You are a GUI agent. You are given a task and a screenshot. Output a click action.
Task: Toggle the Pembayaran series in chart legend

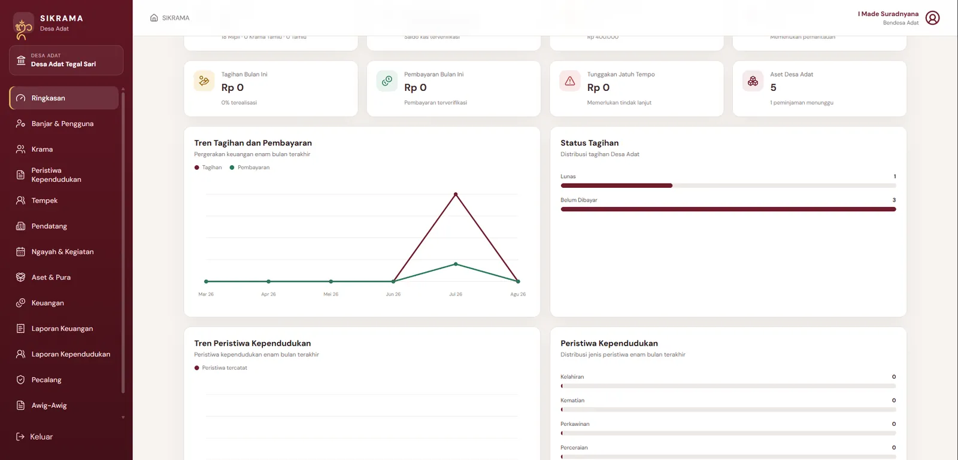(x=250, y=167)
